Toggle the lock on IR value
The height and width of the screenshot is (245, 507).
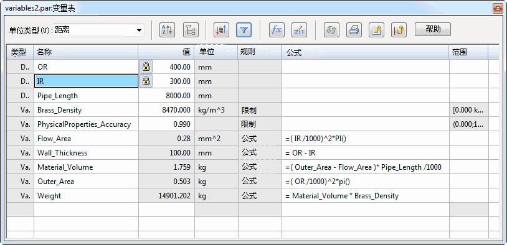[146, 81]
